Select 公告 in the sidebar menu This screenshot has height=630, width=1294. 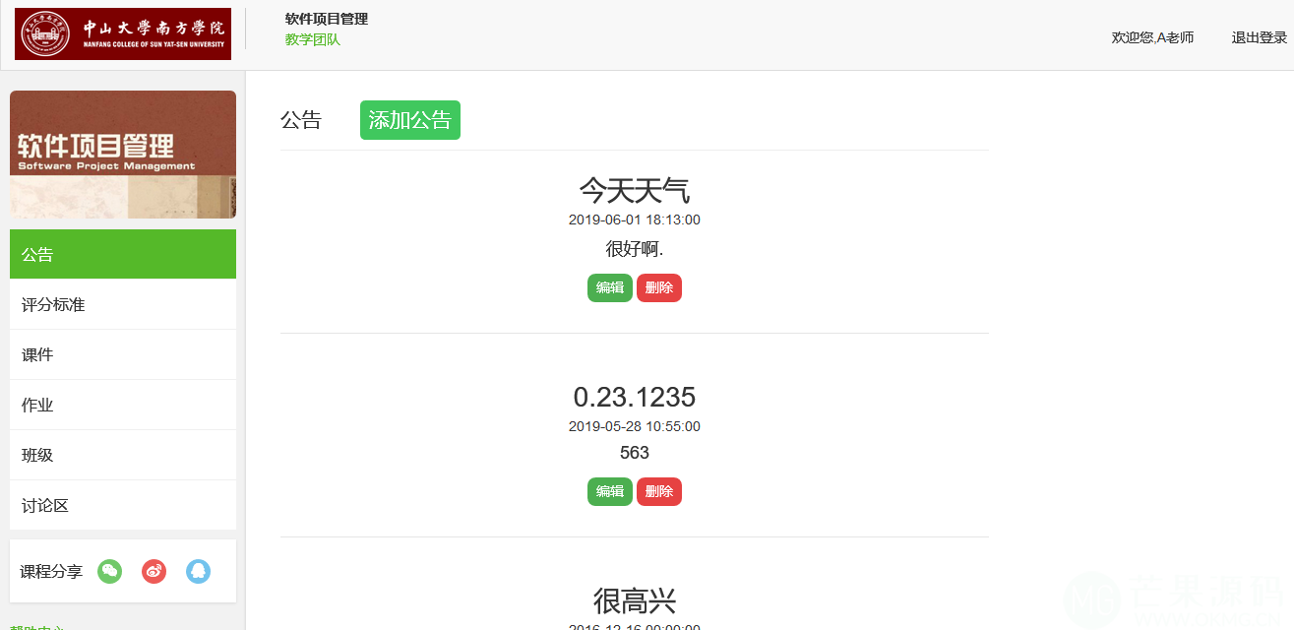click(123, 254)
